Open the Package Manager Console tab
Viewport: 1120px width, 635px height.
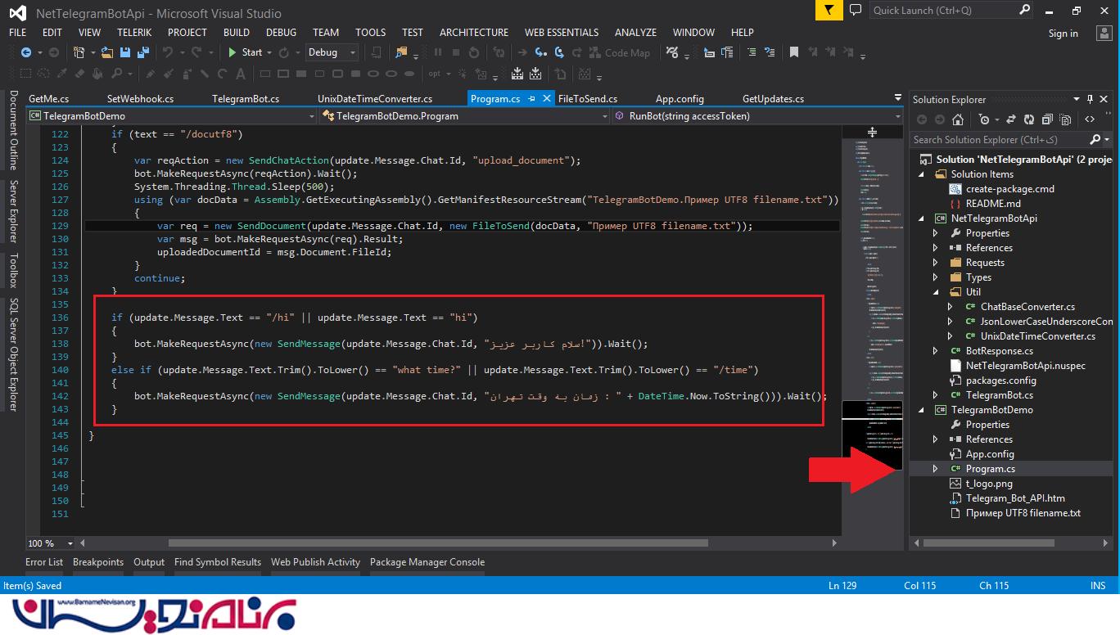click(427, 562)
